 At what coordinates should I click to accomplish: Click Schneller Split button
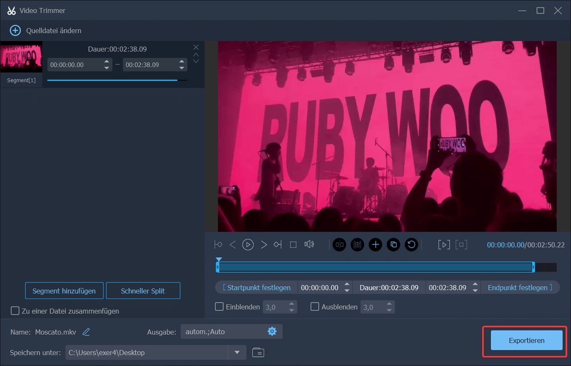coord(143,291)
